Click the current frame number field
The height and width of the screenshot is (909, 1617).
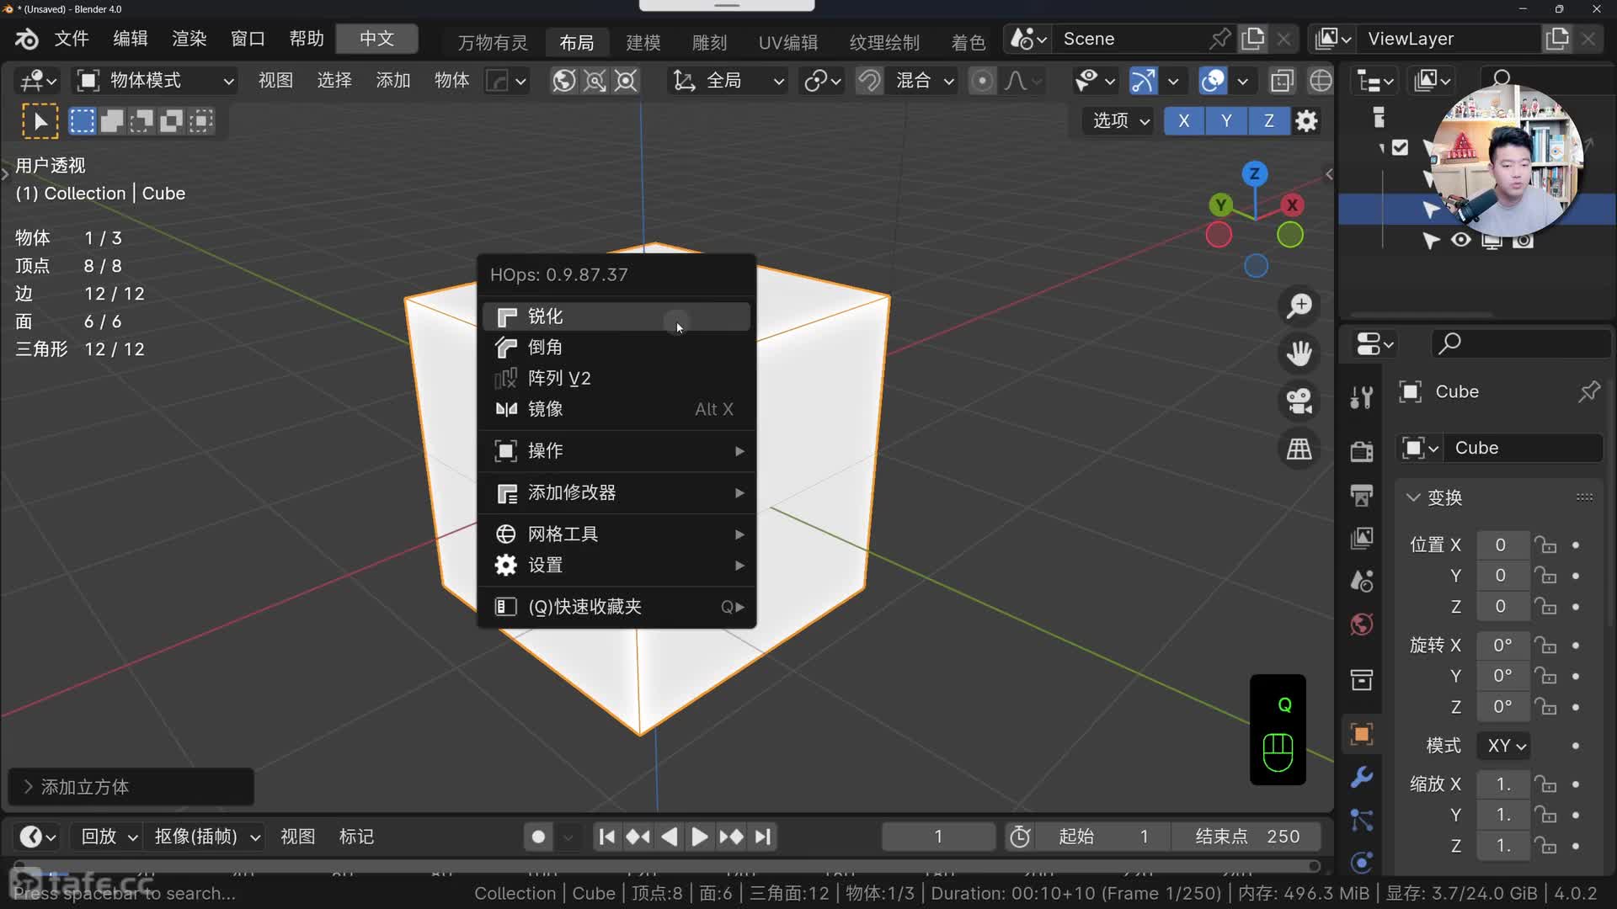coord(937,837)
